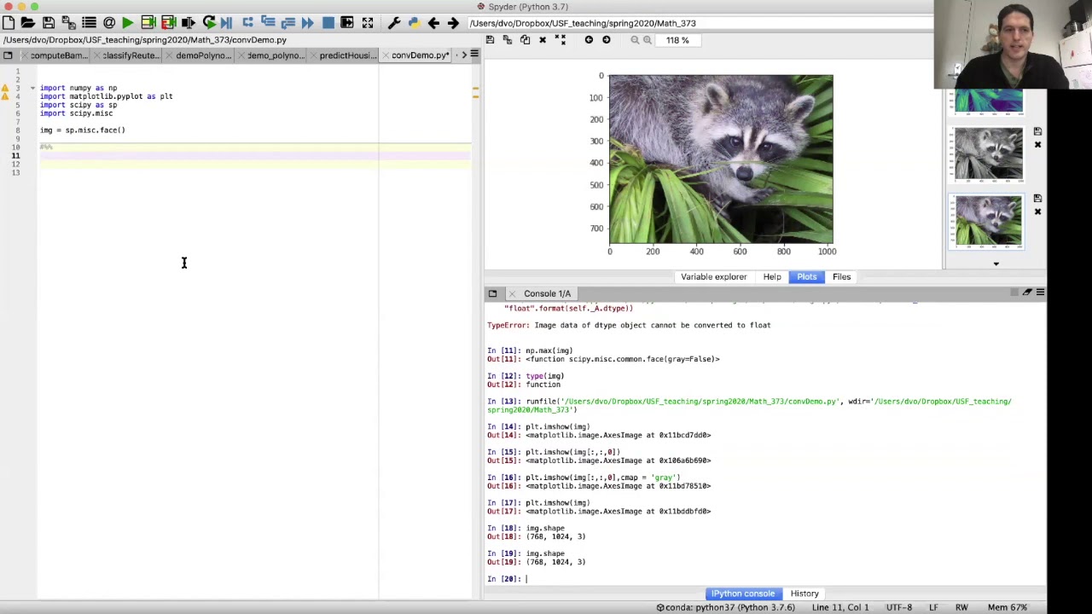Maximize the current pane
The image size is (1092, 614).
pyautogui.click(x=347, y=23)
